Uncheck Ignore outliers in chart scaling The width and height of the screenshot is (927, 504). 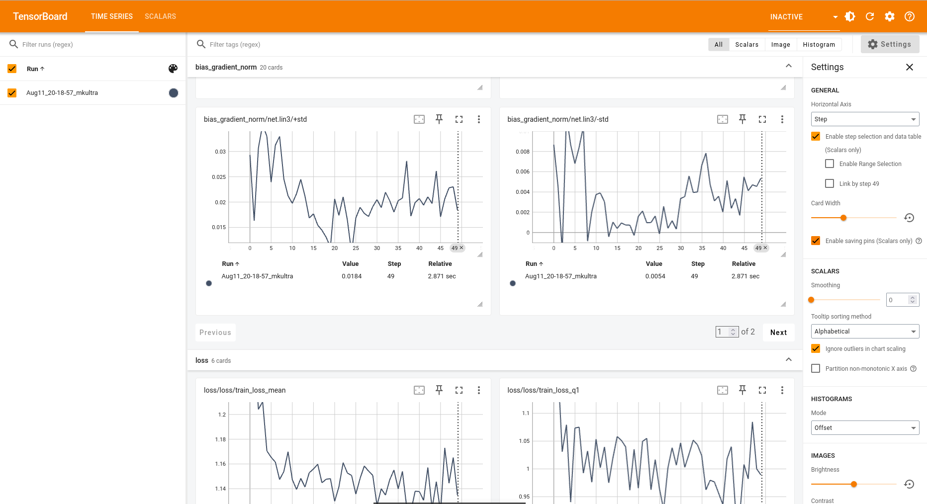(816, 348)
